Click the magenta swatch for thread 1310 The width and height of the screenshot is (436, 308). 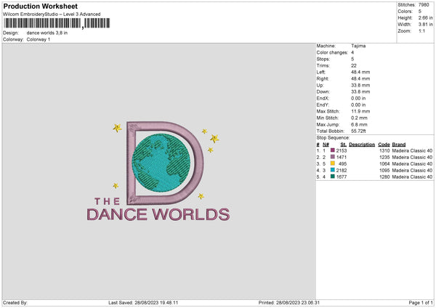(333, 150)
